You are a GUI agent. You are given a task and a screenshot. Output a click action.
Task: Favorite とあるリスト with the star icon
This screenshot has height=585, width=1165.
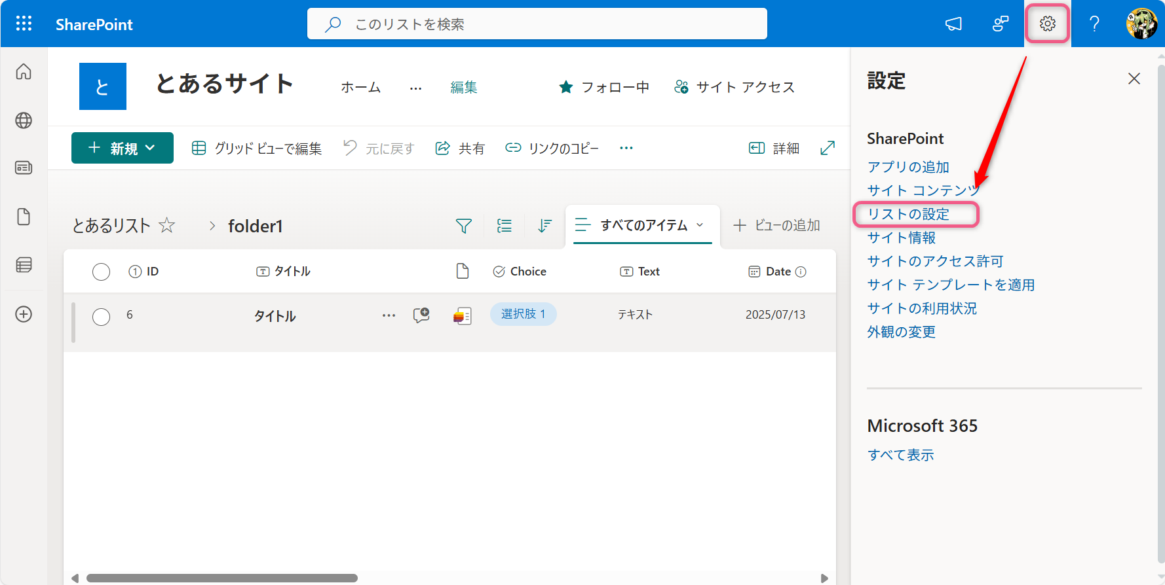167,226
